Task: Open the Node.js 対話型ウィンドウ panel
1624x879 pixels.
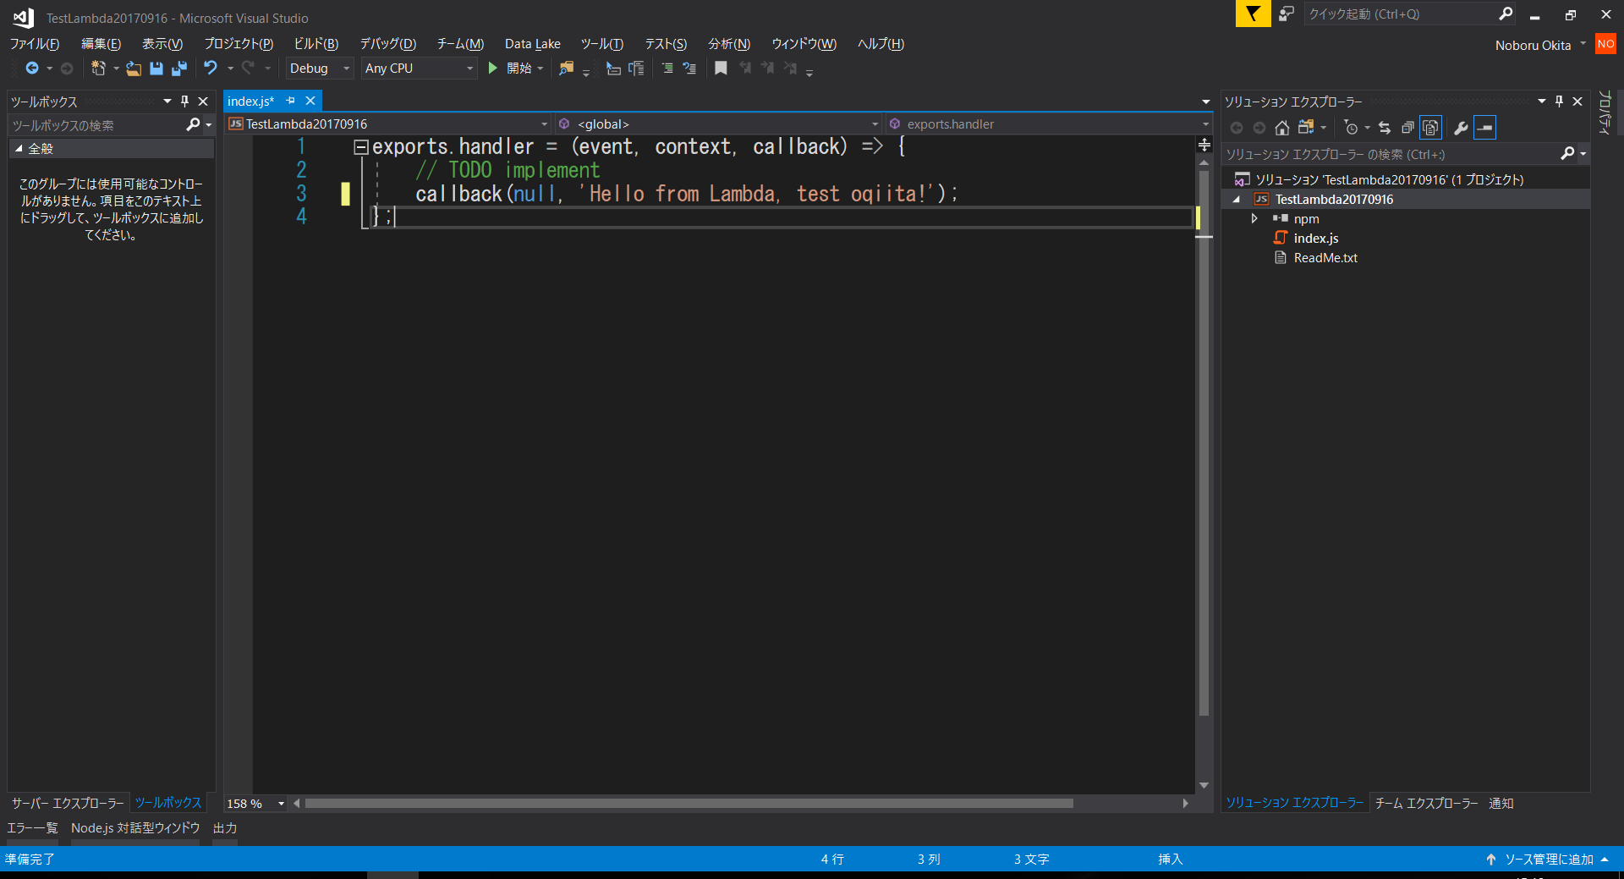Action: 135,828
